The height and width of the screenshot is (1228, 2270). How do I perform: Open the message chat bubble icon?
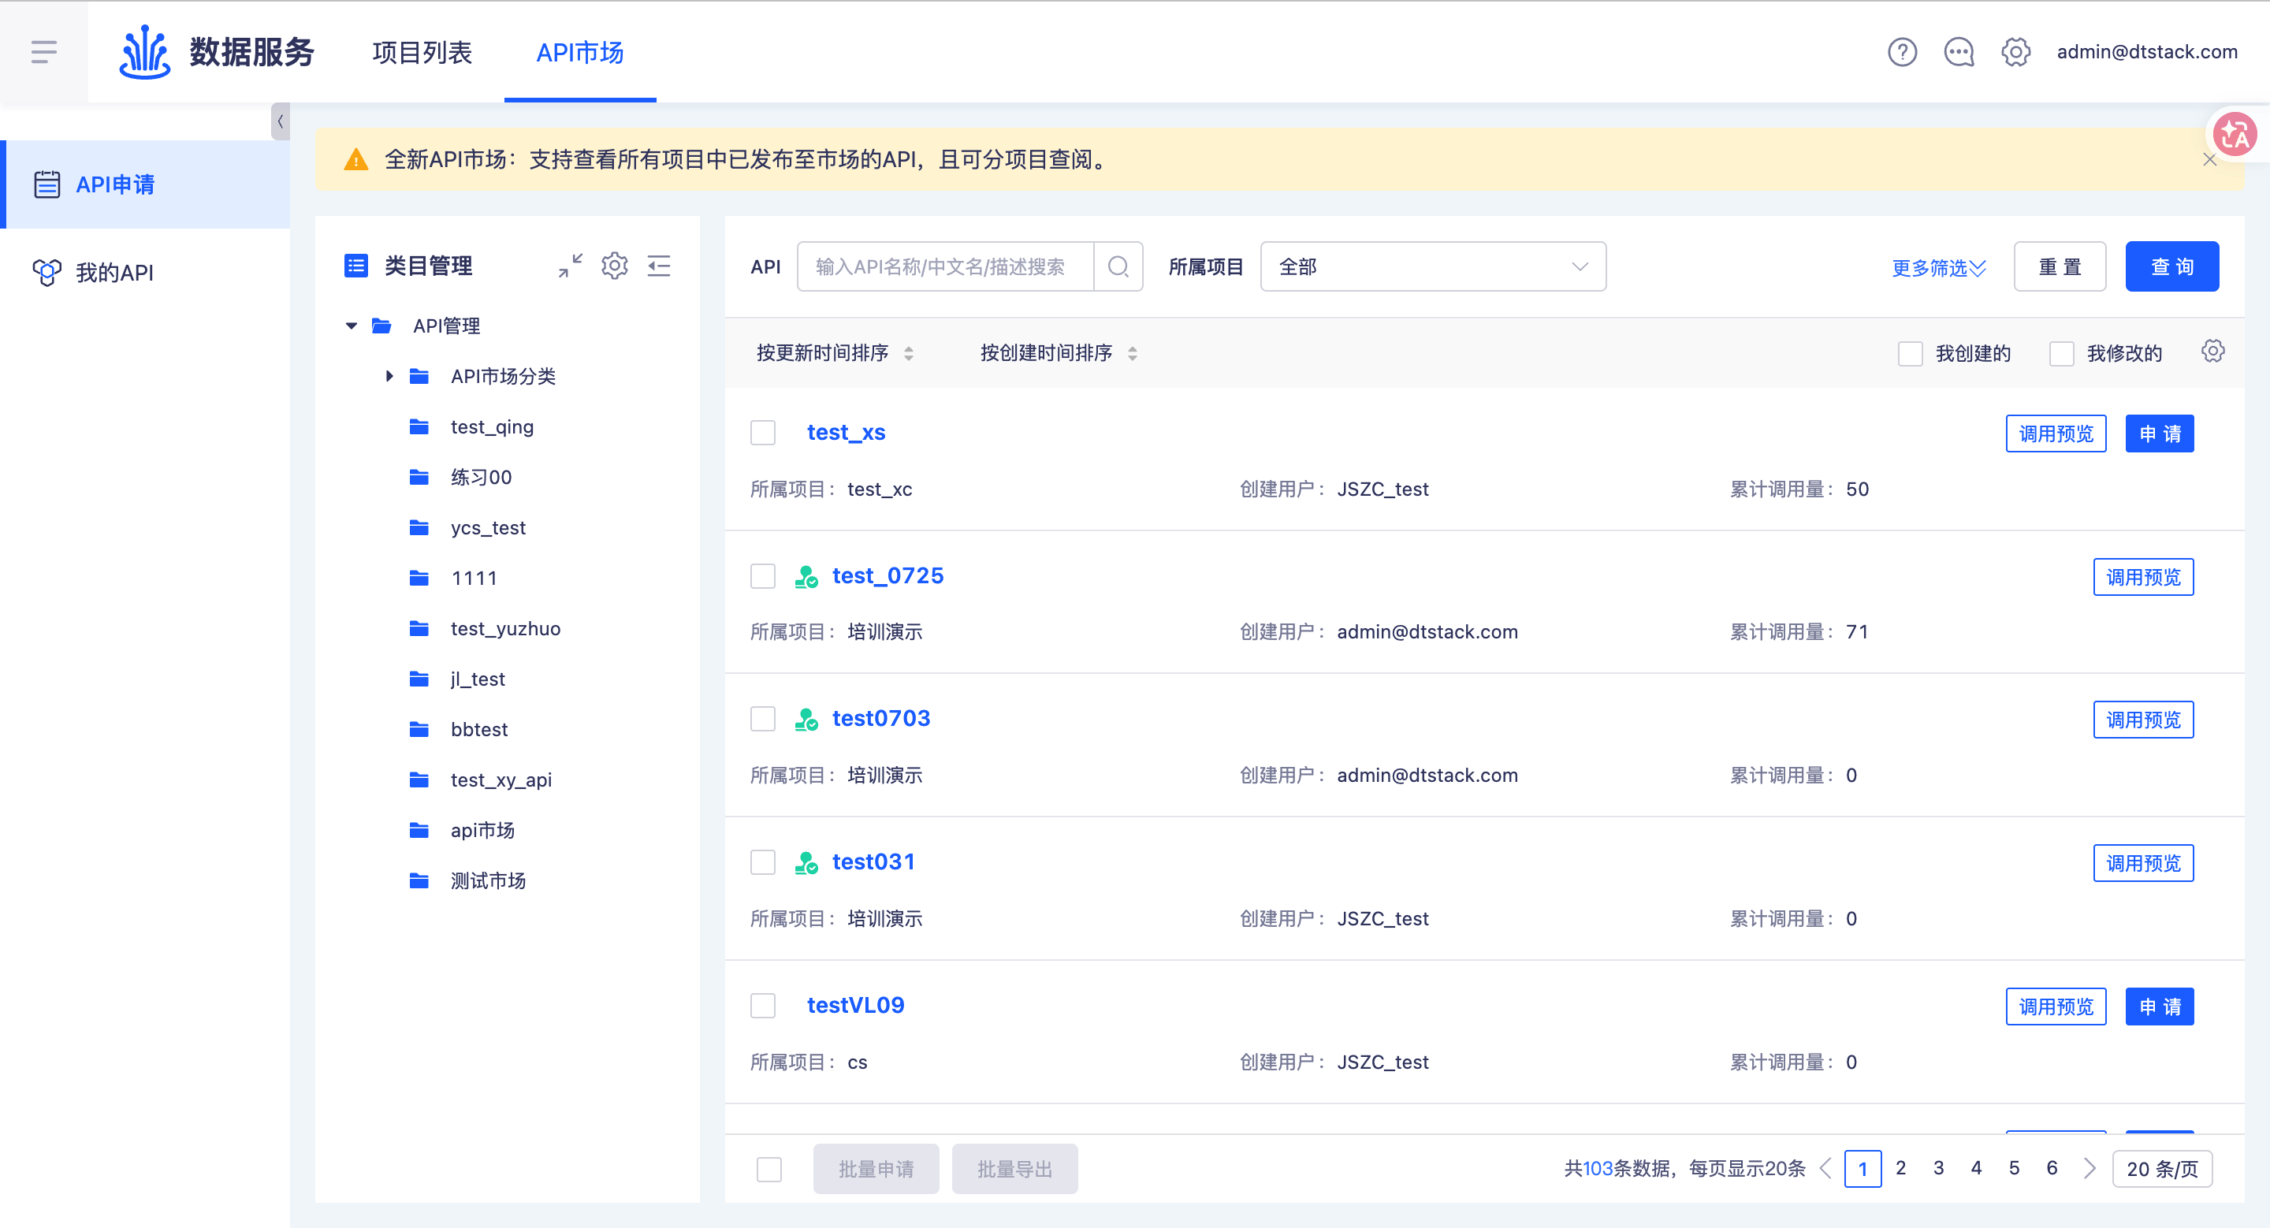coord(1958,52)
